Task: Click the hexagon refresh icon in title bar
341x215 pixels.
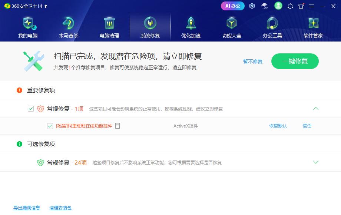Action: click(x=290, y=6)
